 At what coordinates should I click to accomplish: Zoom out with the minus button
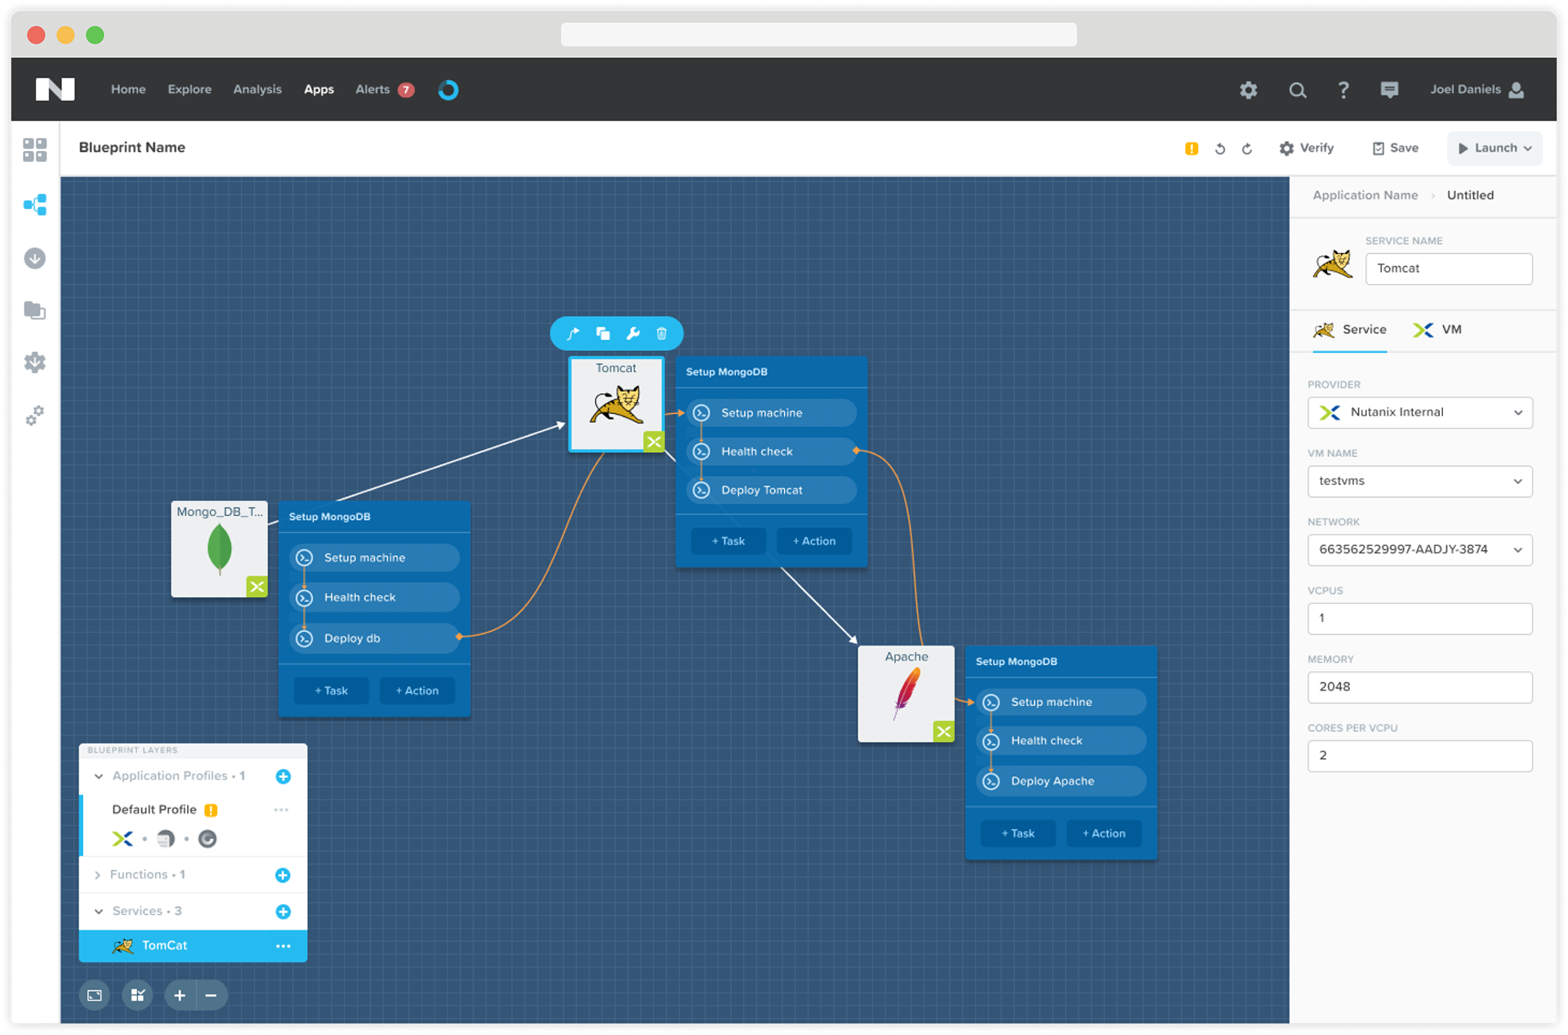[x=211, y=995]
